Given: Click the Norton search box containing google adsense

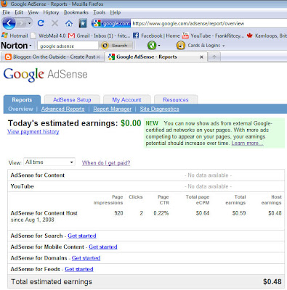Looking at the screenshot, I should (x=68, y=46).
